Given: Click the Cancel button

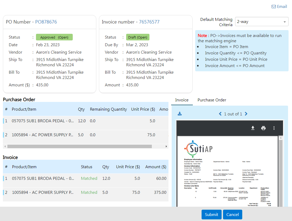Looking at the screenshot, I should click(x=232, y=214).
